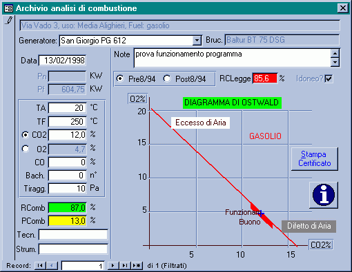Go to the previous record
The width and height of the screenshot is (352, 272).
[52, 266]
